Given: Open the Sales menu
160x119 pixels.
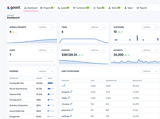Looking at the screenshot, I should point(129,8).
